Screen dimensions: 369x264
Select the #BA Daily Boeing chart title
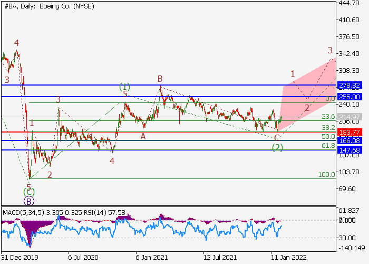50,6
